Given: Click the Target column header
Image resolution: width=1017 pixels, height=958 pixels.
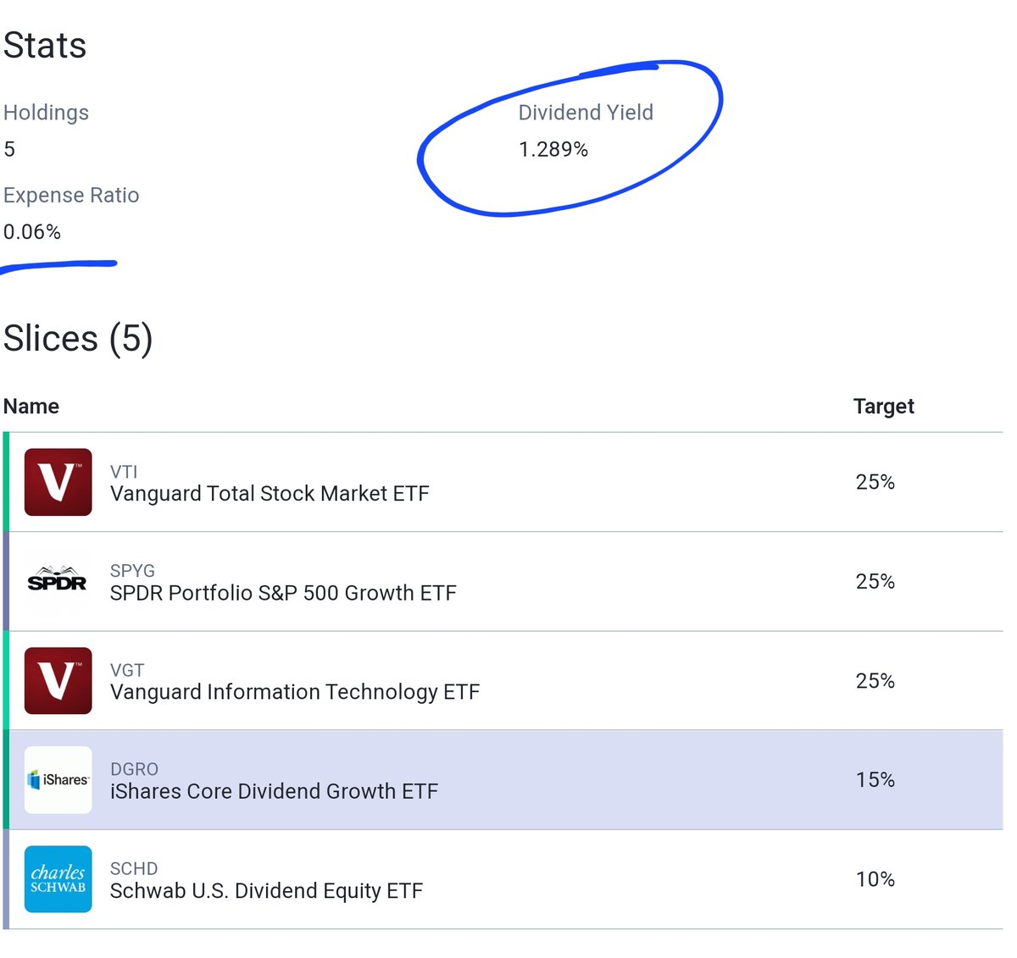Looking at the screenshot, I should click(883, 407).
